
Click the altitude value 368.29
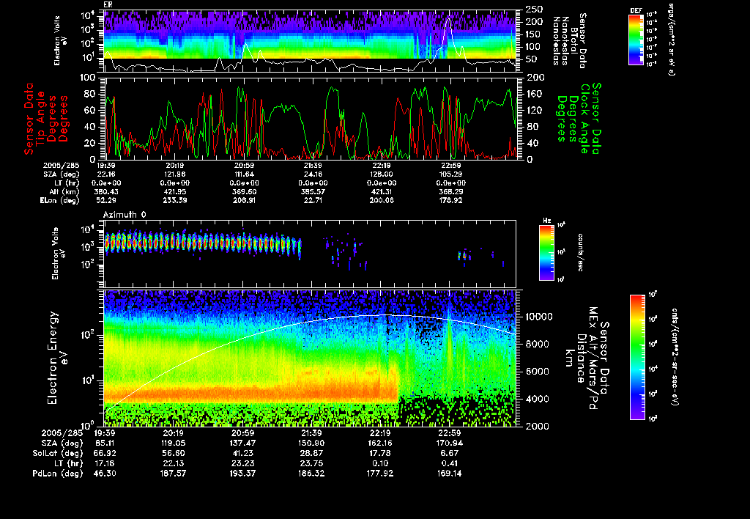click(450, 191)
